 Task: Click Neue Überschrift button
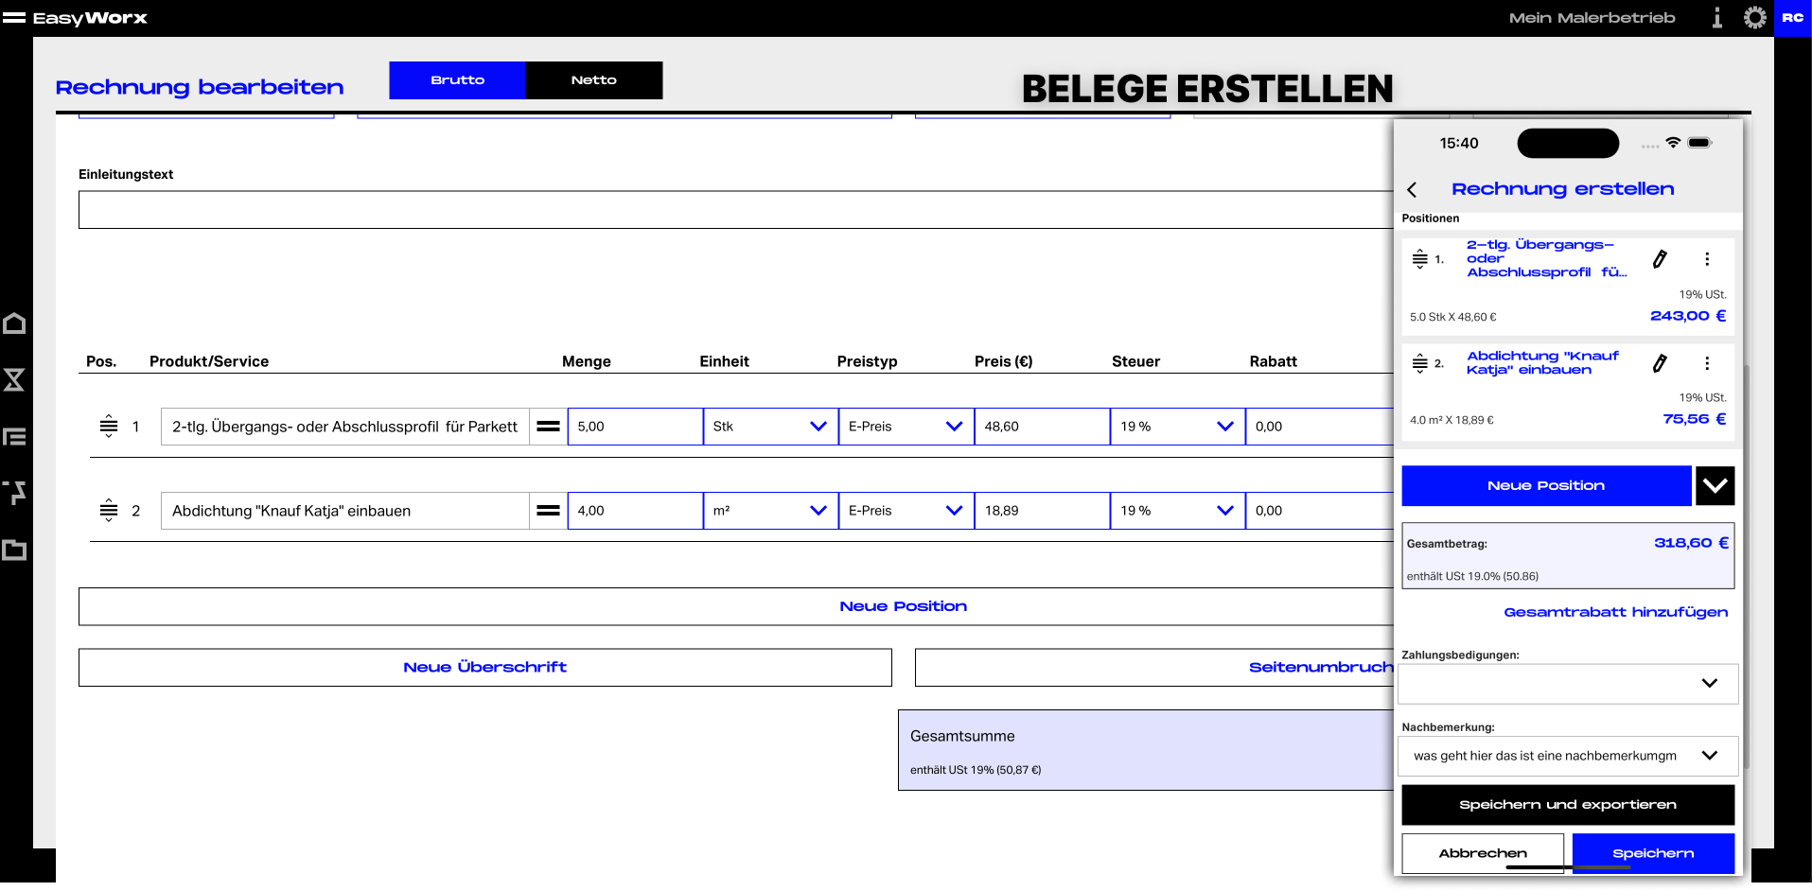click(x=485, y=668)
